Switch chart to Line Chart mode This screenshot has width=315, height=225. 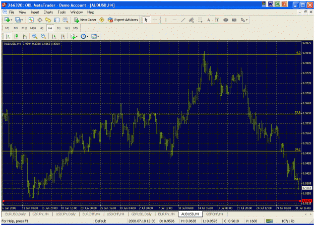point(25,36)
